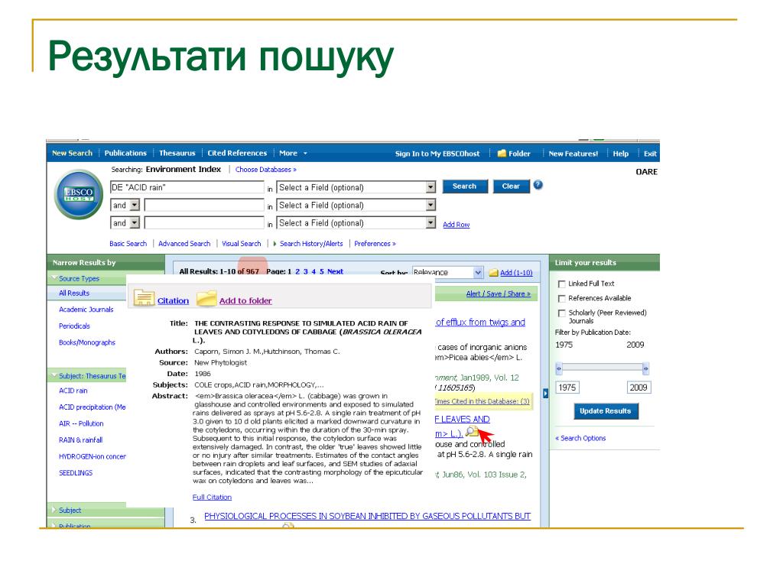The width and height of the screenshot is (783, 587).
Task: Click the arrow icon before Search History/Alerts
Action: tap(275, 244)
